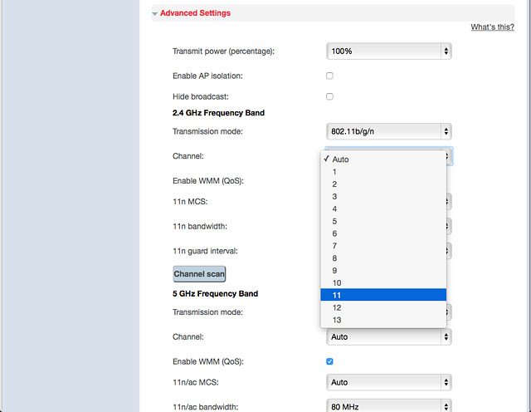Open the Transmit power percentage dropdown
This screenshot has width=531, height=412.
pyautogui.click(x=389, y=51)
